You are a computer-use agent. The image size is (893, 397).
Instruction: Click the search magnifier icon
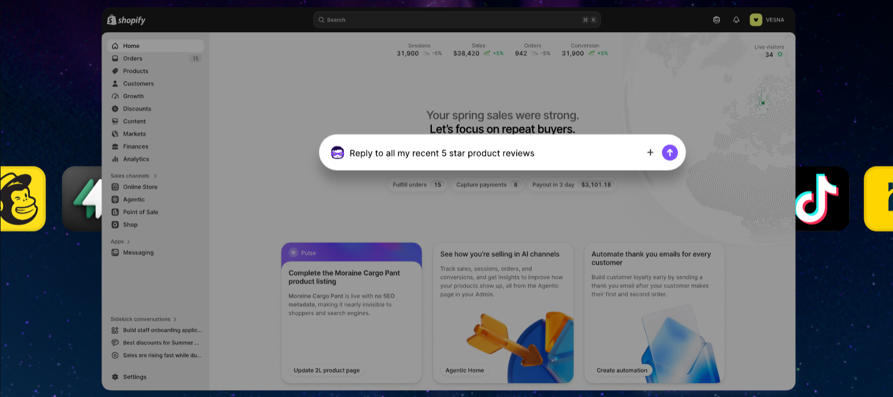(x=321, y=20)
